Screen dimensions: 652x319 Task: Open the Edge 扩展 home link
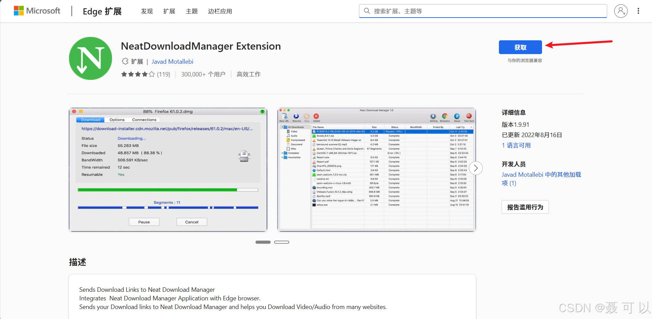click(x=102, y=11)
